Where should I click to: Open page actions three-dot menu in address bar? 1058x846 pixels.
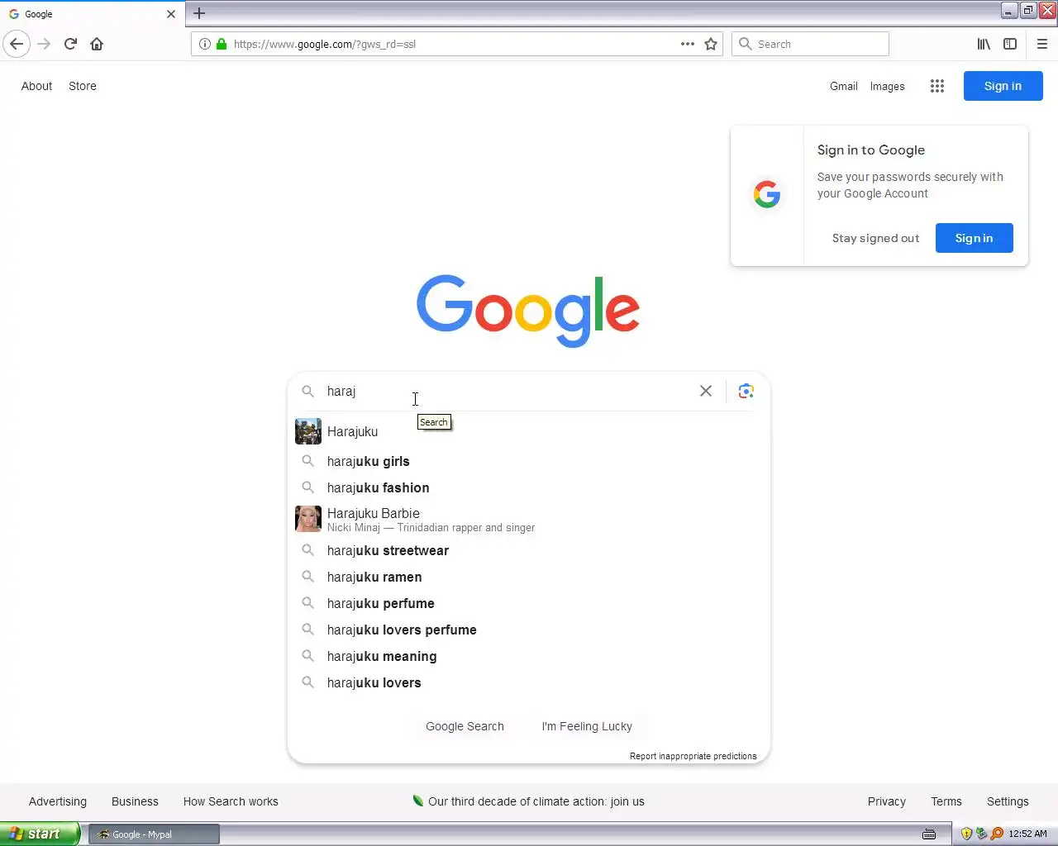(x=688, y=44)
